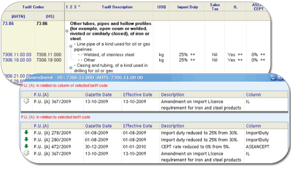Open AHTN code 7306.11.00 00
Image resolution: width=291 pixels, height=170 pixels.
click(x=17, y=55)
